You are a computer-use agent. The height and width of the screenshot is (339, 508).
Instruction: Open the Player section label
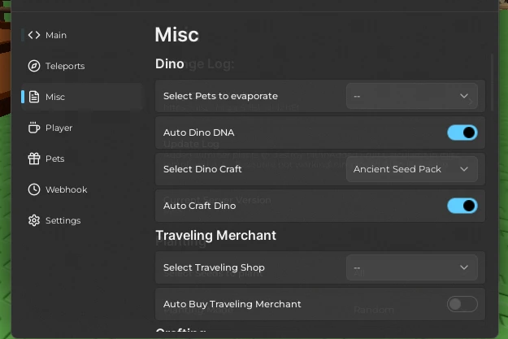point(59,128)
